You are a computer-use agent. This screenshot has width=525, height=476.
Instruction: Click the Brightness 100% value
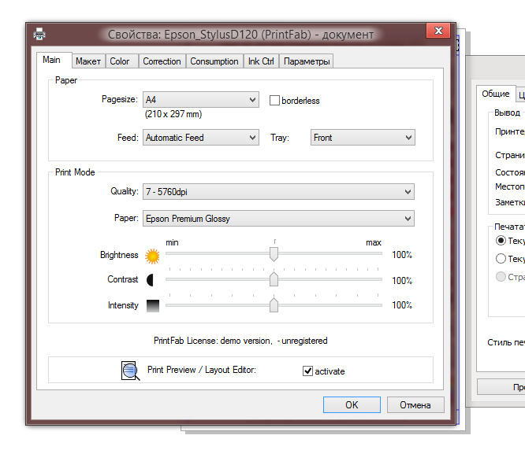[x=402, y=255]
